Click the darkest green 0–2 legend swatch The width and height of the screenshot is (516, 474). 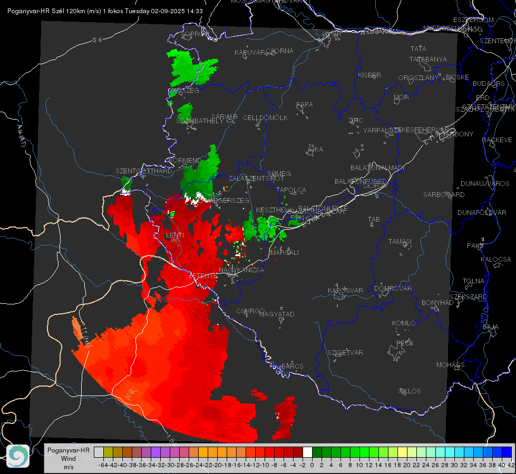pos(317,452)
